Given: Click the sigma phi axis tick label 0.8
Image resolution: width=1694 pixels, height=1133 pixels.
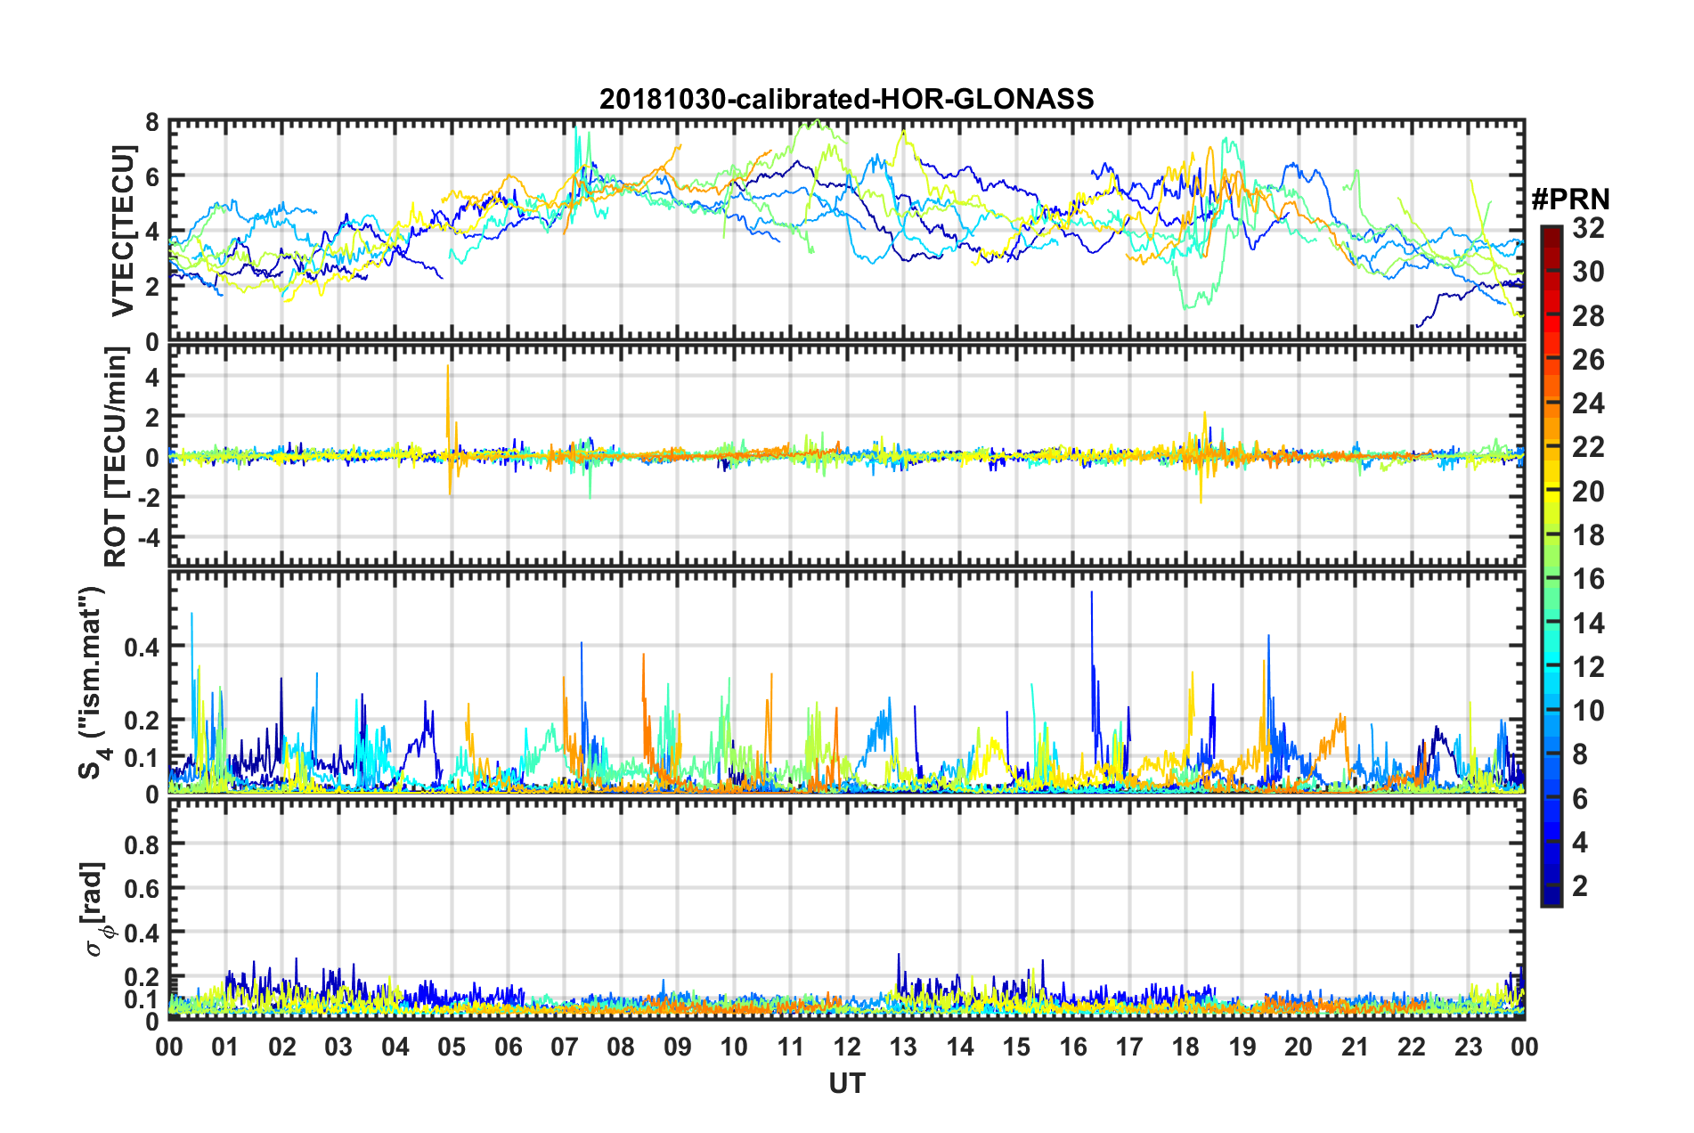Looking at the screenshot, I should pos(142,844).
